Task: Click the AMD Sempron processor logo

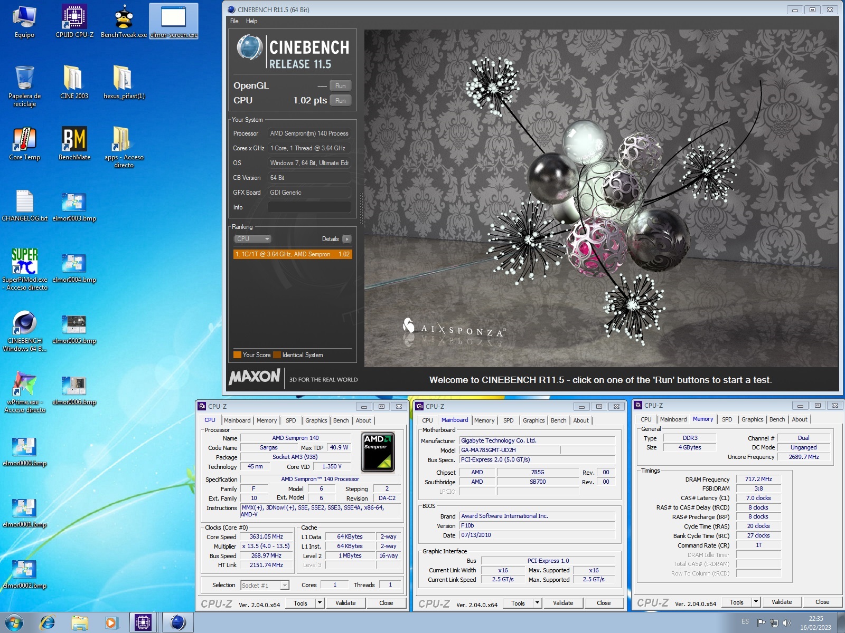Action: pos(378,452)
